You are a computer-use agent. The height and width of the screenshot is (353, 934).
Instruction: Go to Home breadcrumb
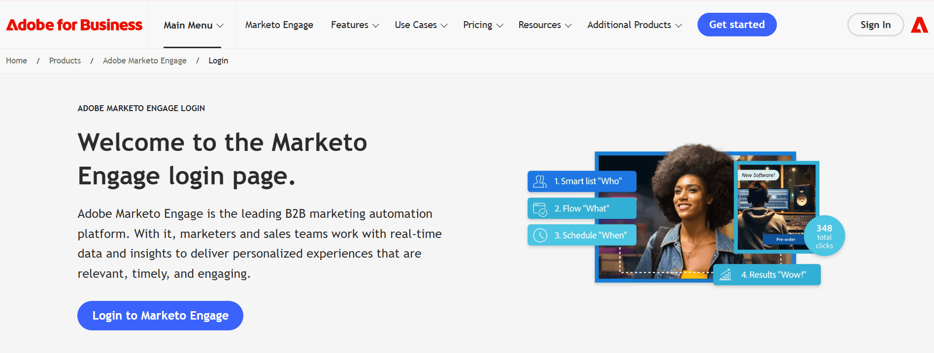coord(16,60)
